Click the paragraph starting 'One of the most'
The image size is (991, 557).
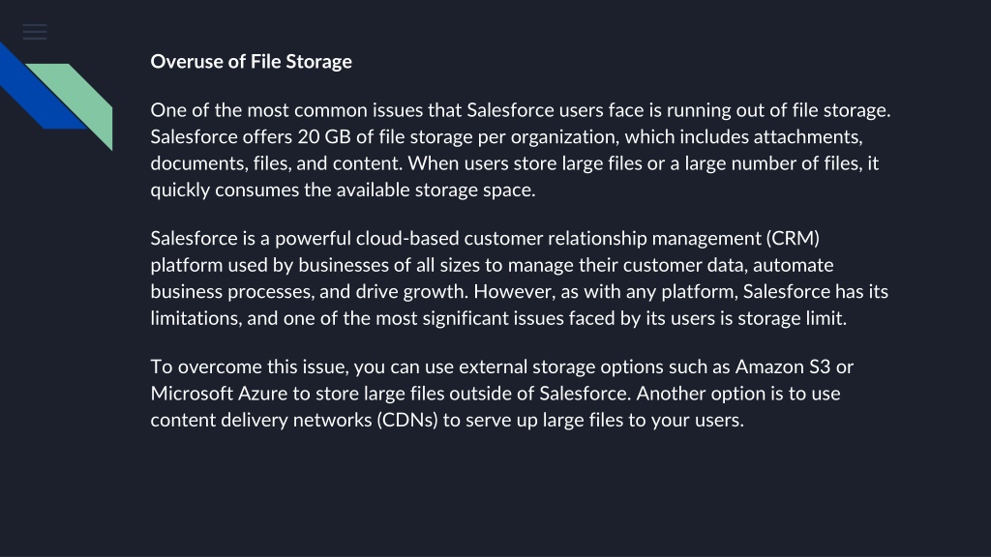(x=521, y=150)
